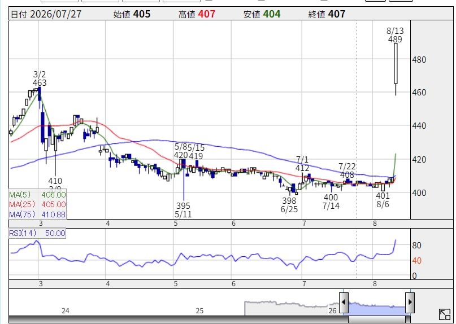
Task: Click the year 24 label in navigator
Action: (66, 311)
